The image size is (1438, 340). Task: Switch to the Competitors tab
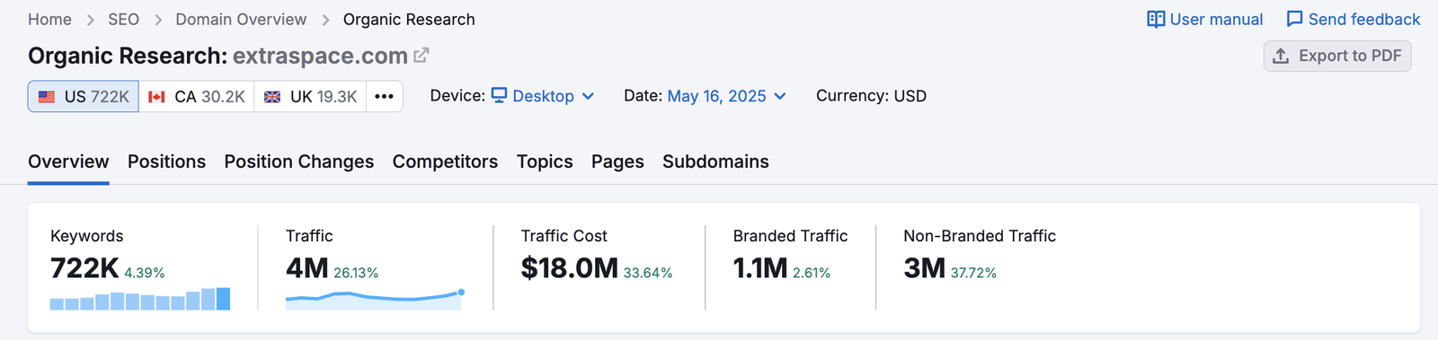pos(445,161)
